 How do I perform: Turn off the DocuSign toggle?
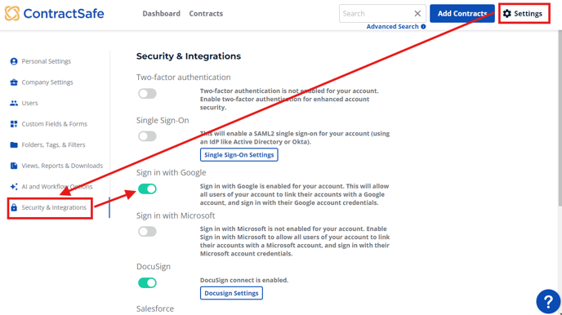point(147,283)
